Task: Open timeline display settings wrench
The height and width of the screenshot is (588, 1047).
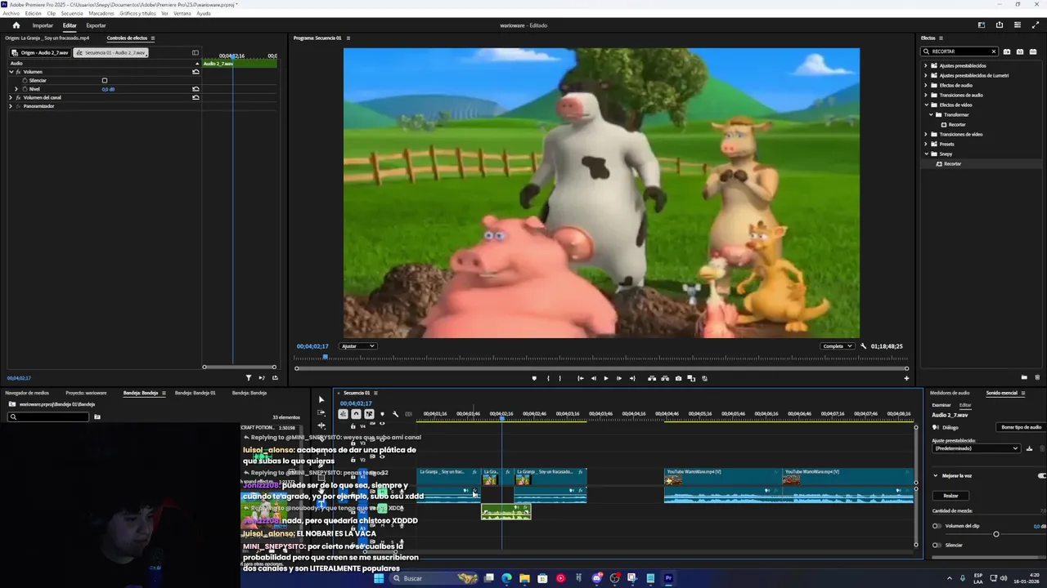Action: pos(395,414)
